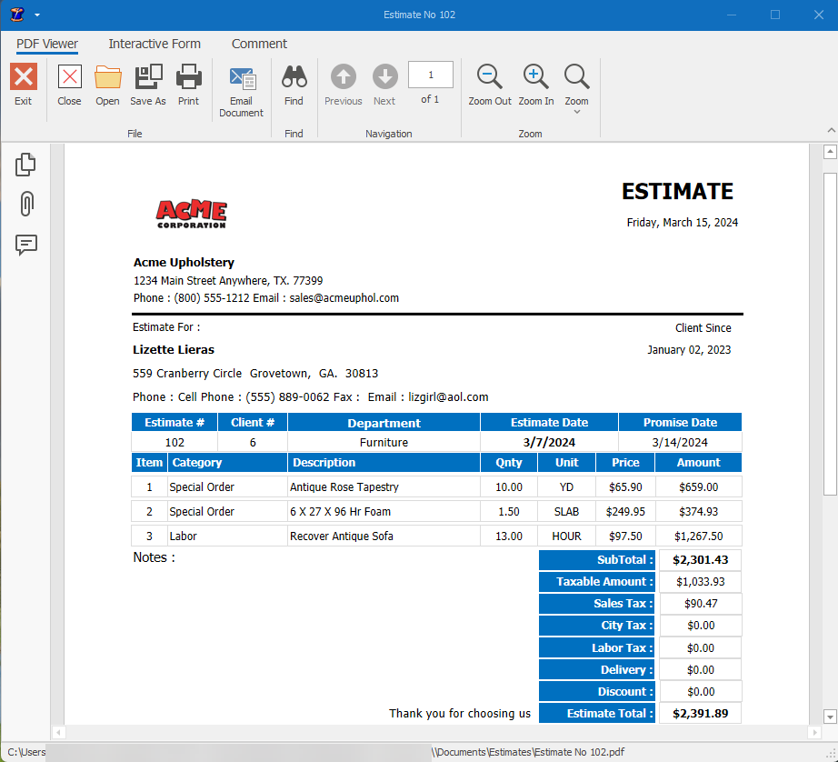Open the page thumbnails panel
The image size is (838, 762).
point(25,164)
